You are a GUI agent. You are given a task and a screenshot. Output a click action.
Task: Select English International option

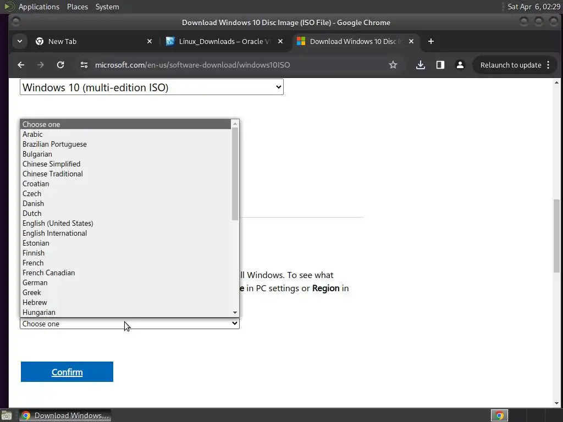(125, 233)
